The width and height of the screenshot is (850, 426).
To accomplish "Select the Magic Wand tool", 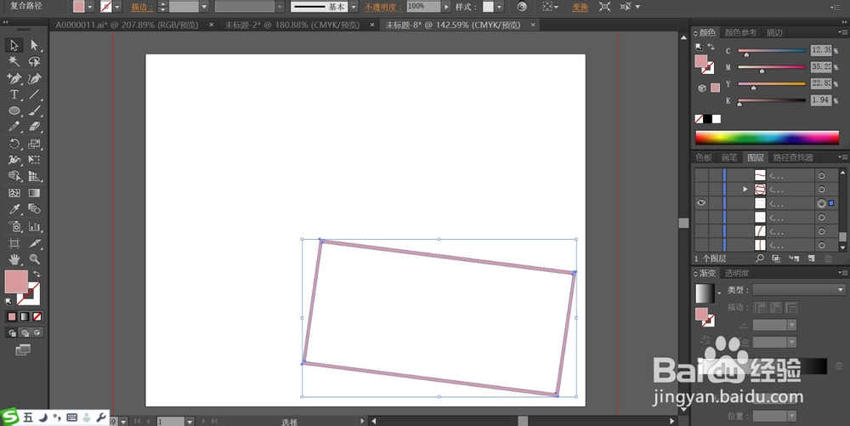I will pos(14,61).
